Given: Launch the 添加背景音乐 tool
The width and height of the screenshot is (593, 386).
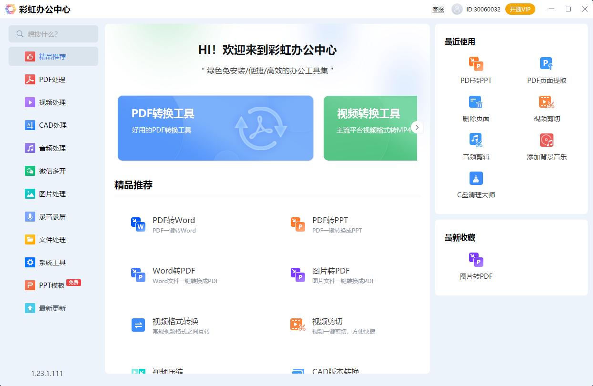Looking at the screenshot, I should pos(546,145).
